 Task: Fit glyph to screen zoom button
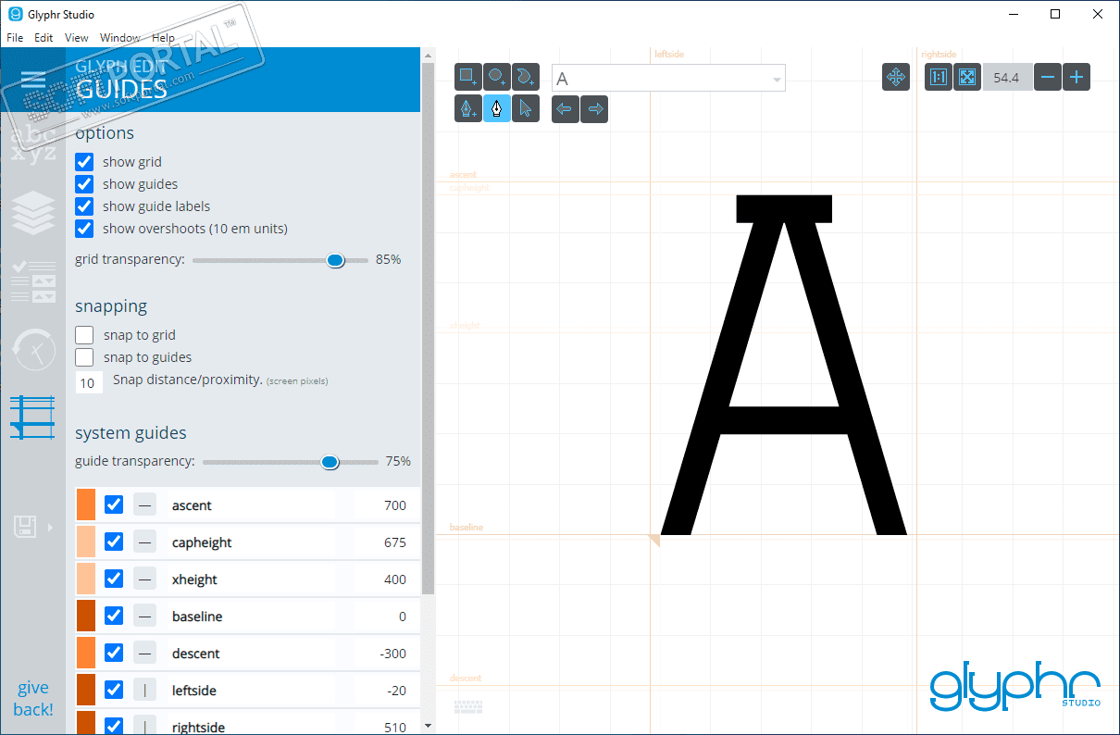pyautogui.click(x=966, y=78)
